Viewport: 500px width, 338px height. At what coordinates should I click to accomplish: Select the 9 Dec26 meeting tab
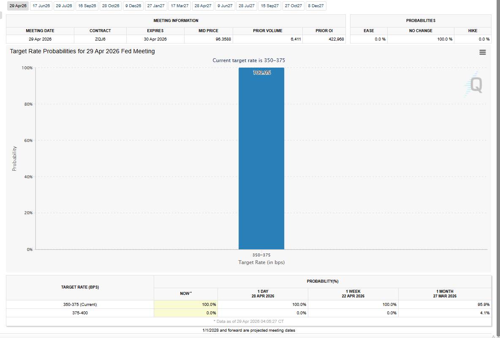(133, 6)
